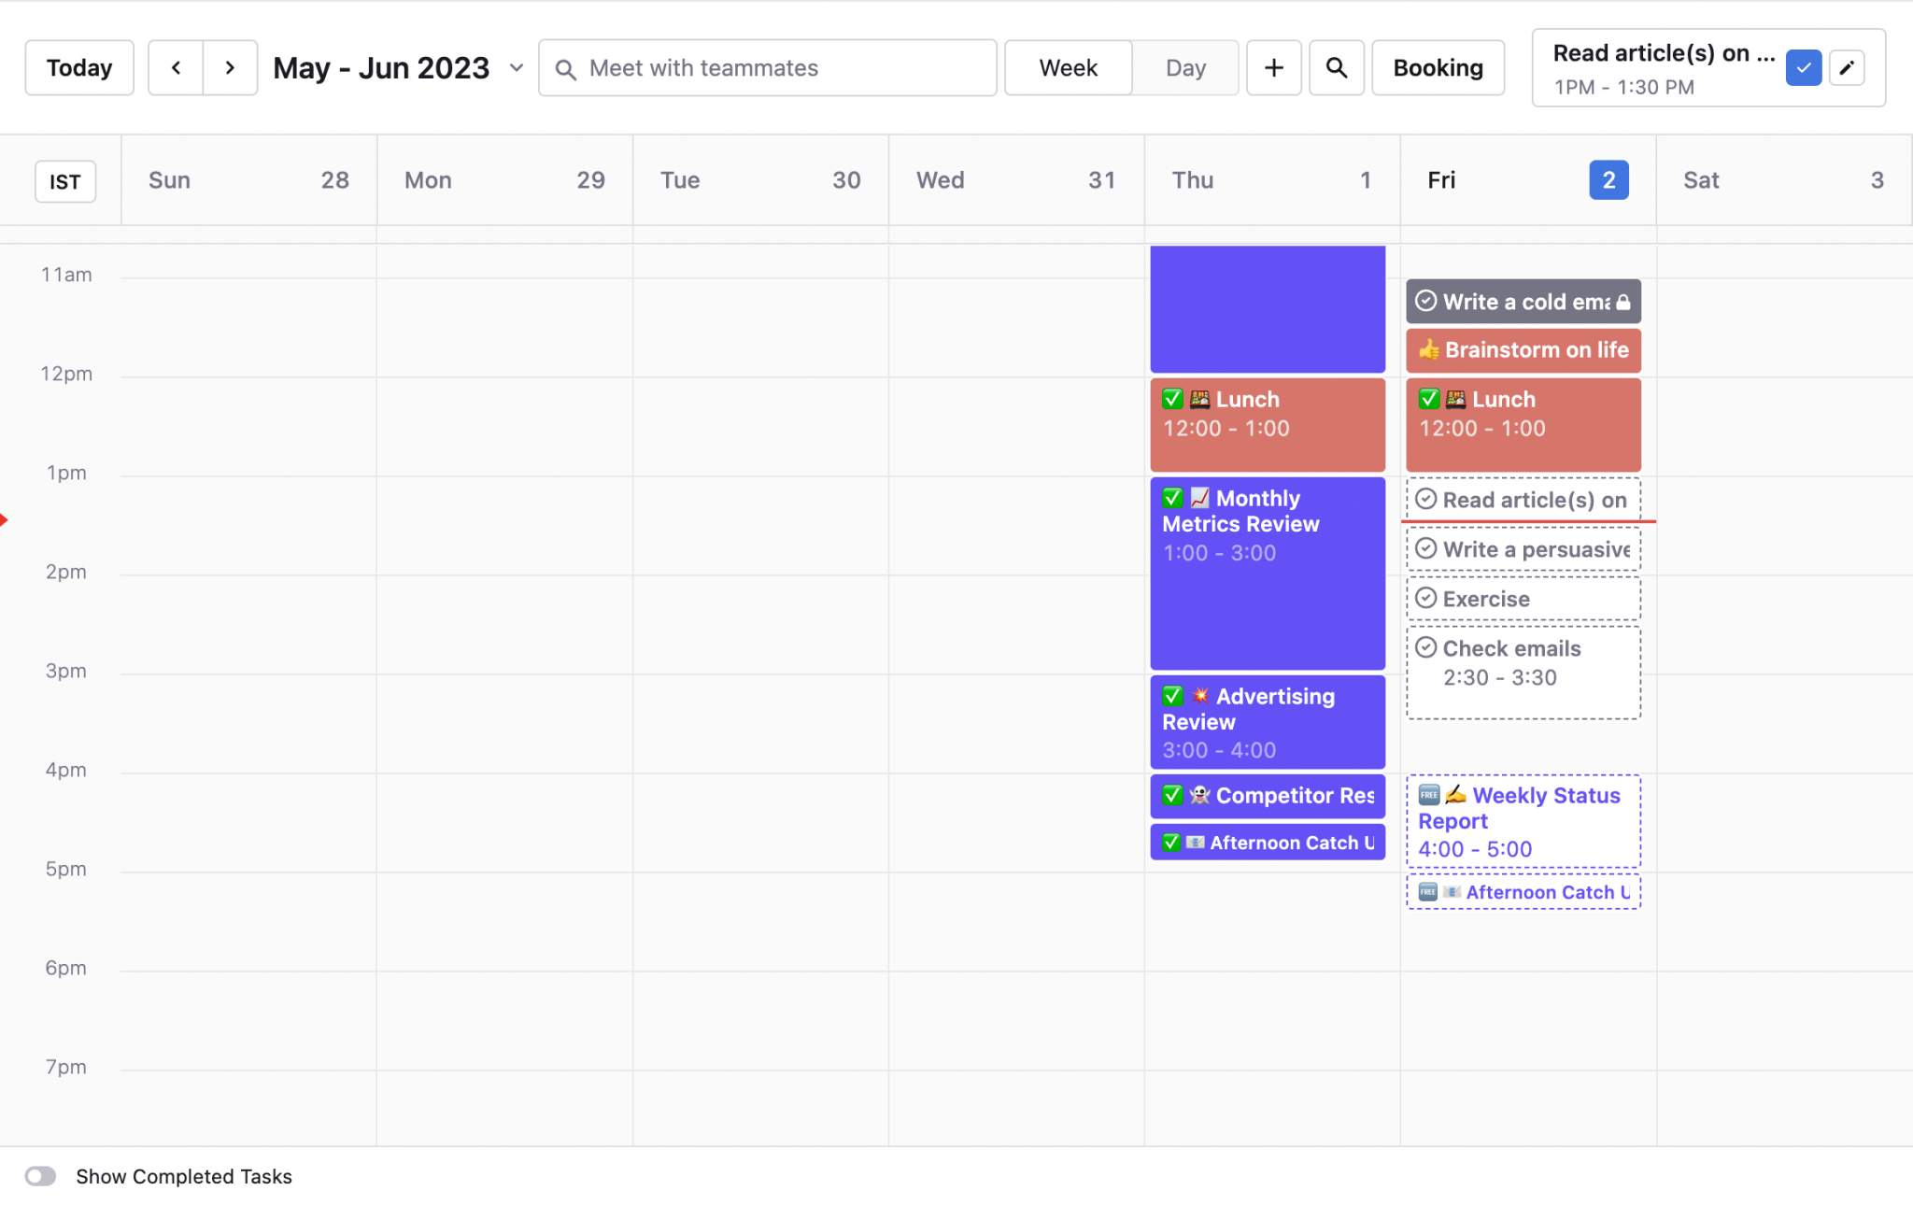
Task: Toggle the completion checkmark on Friday's Lunch
Action: [1430, 398]
